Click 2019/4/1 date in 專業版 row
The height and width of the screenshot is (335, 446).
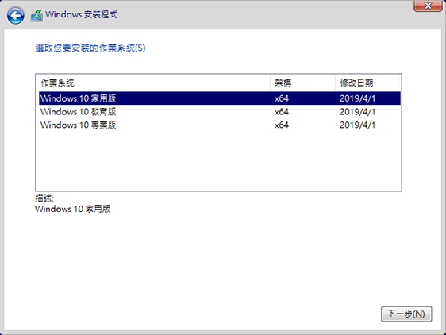click(358, 125)
